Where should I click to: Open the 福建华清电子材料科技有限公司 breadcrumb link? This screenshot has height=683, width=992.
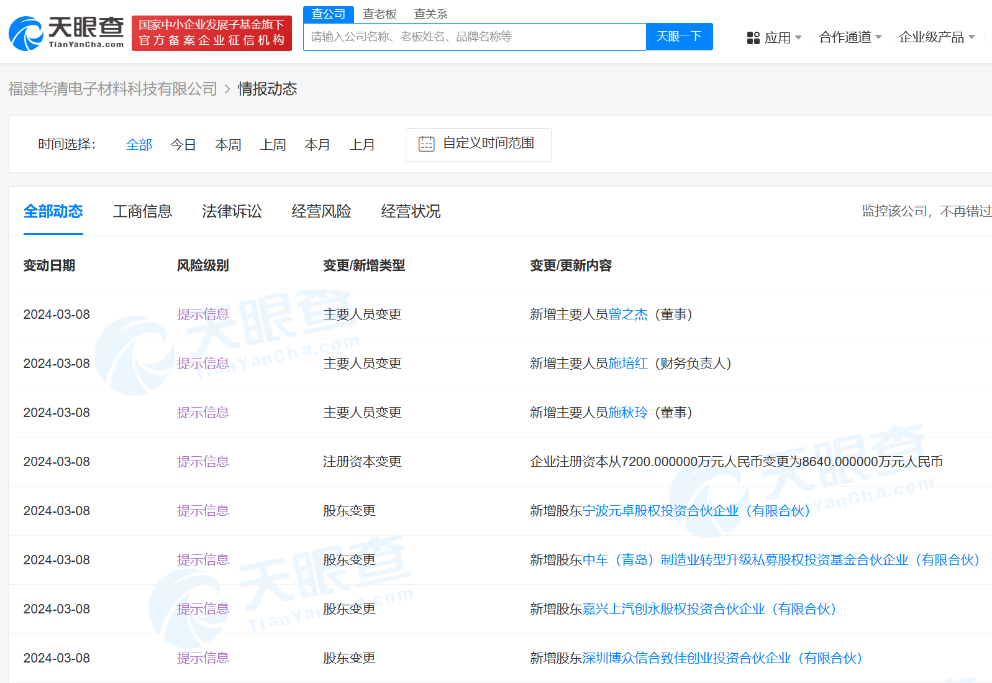pos(113,89)
